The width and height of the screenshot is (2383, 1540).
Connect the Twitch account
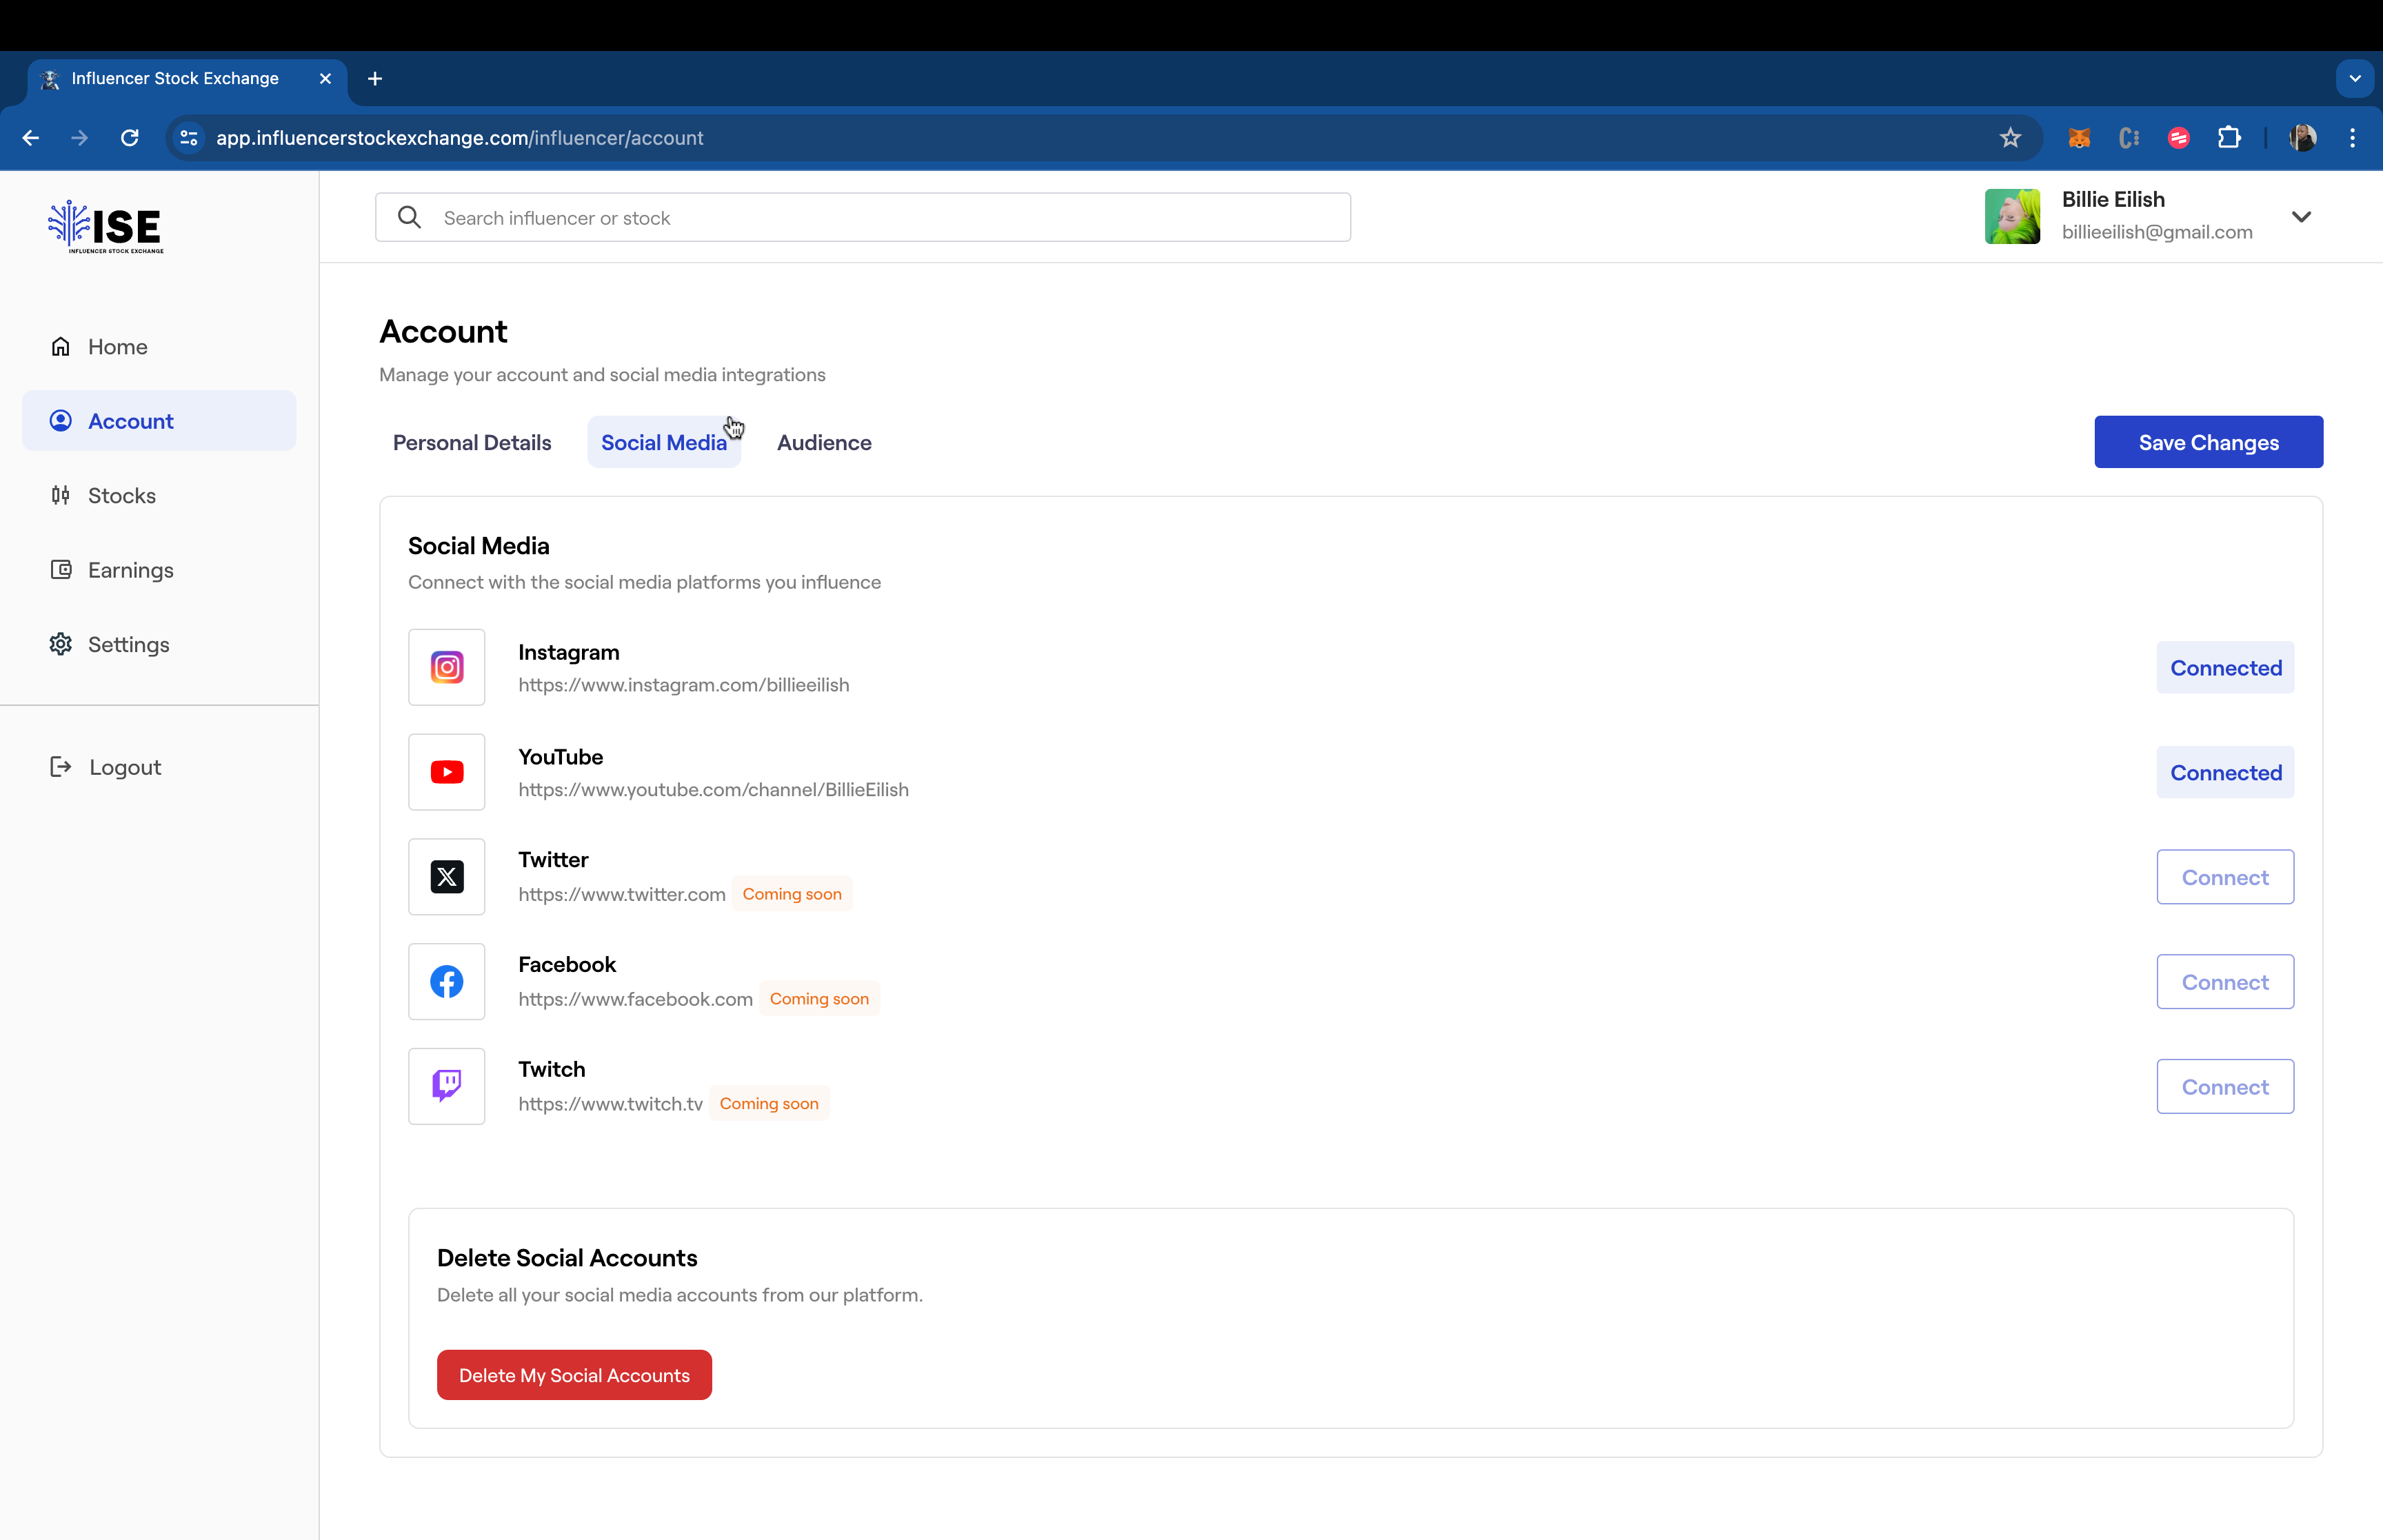[2225, 1086]
